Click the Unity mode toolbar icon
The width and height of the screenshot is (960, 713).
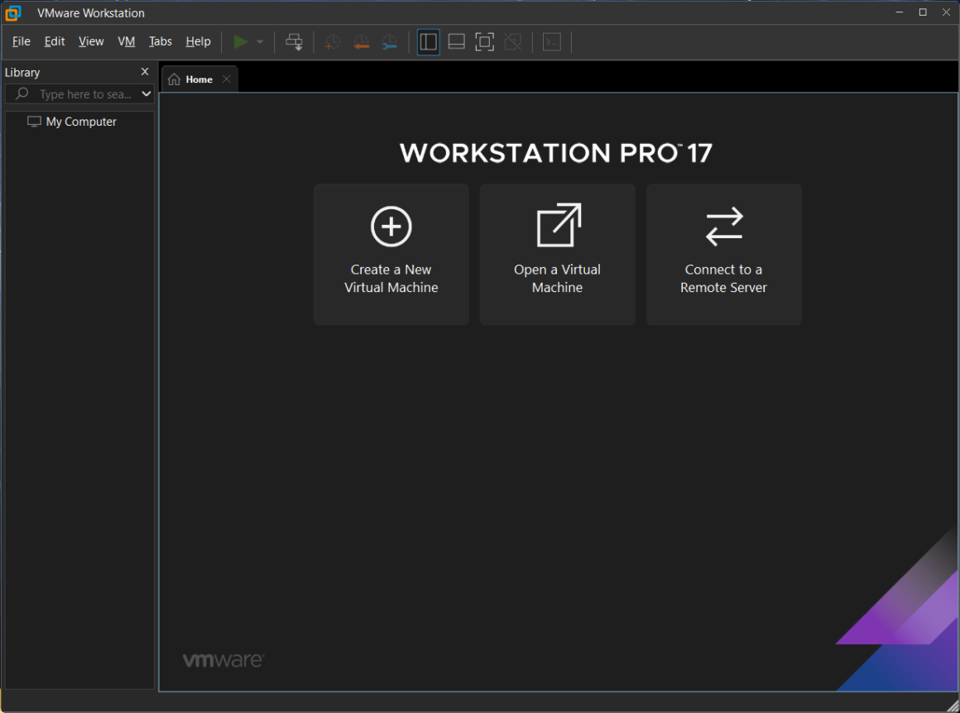coord(512,41)
